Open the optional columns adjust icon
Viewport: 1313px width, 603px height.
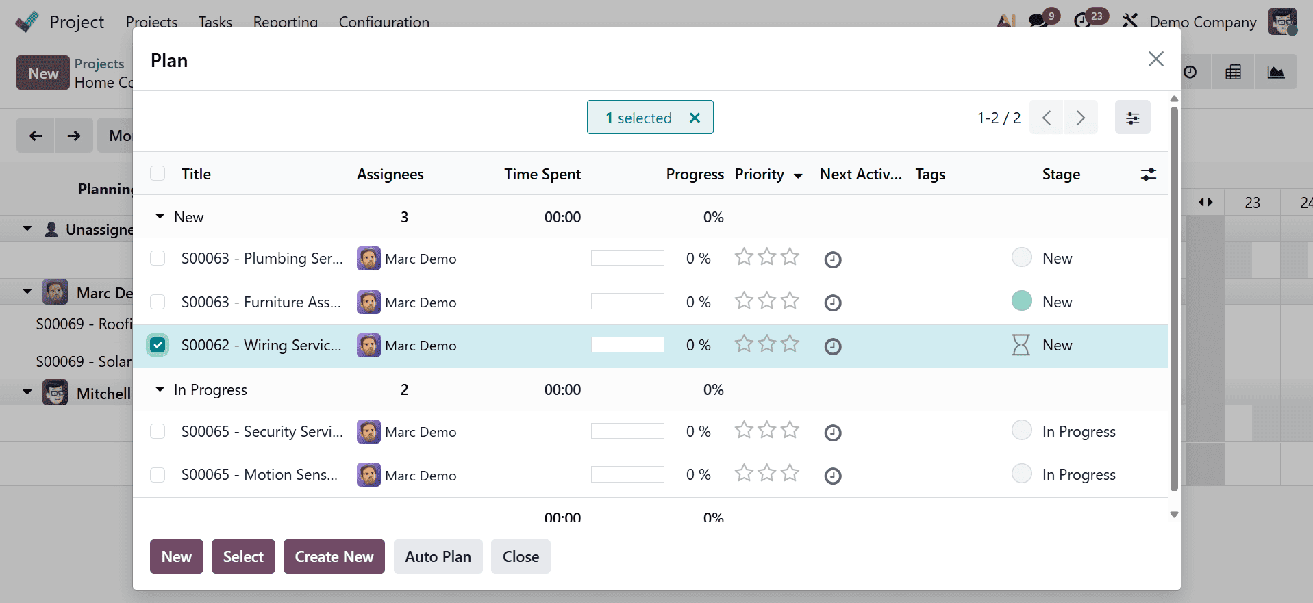click(x=1149, y=175)
